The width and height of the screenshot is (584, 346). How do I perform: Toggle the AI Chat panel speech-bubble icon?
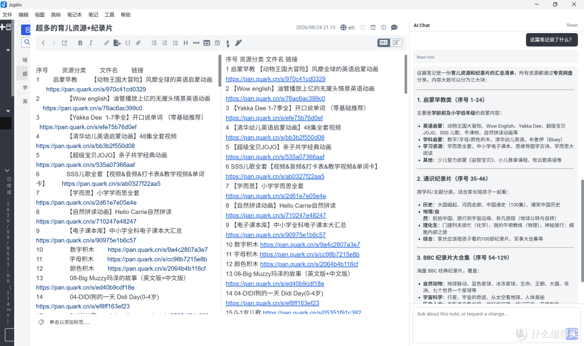pyautogui.click(x=394, y=28)
